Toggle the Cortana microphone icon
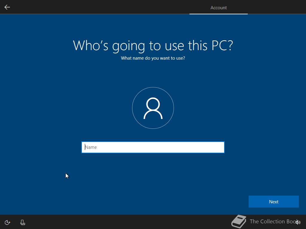The height and width of the screenshot is (229, 306). point(23,222)
